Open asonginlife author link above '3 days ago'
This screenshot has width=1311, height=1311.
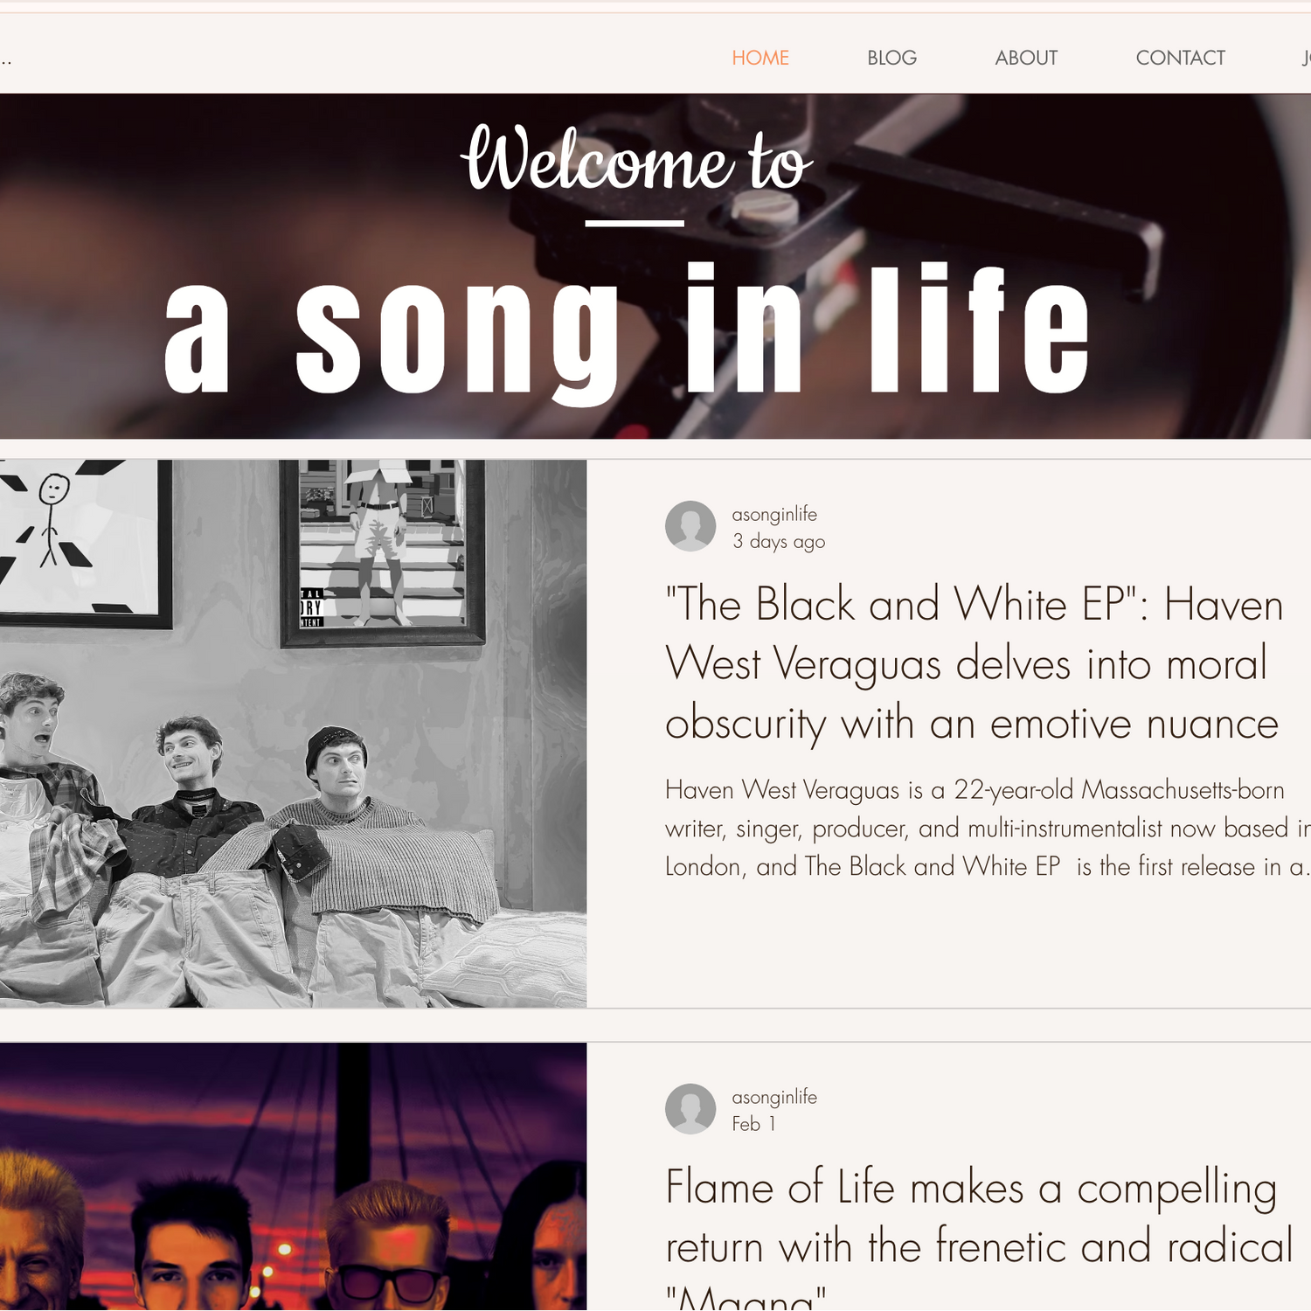click(x=774, y=514)
